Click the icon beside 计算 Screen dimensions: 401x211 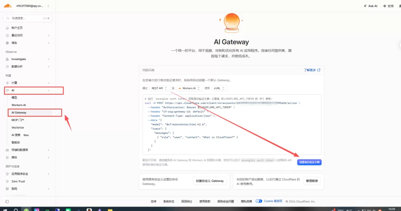click(7, 83)
